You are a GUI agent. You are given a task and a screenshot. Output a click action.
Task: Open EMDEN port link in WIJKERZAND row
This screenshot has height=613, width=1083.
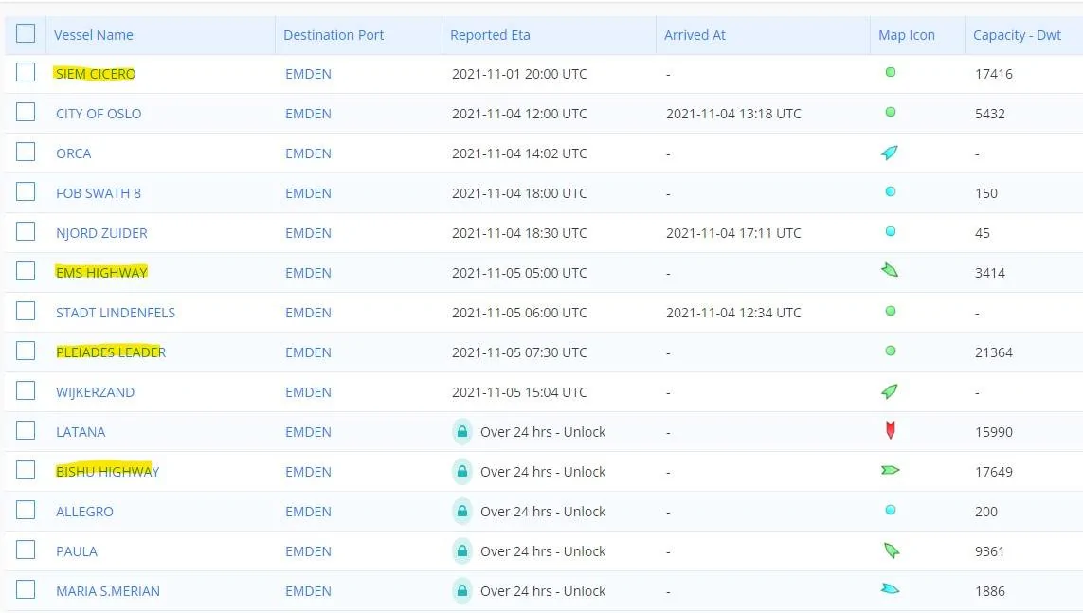(308, 392)
